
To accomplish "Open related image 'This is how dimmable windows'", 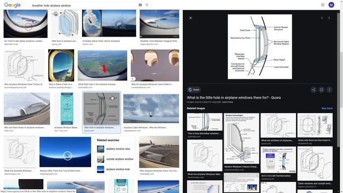I will pyautogui.click(x=205, y=122).
